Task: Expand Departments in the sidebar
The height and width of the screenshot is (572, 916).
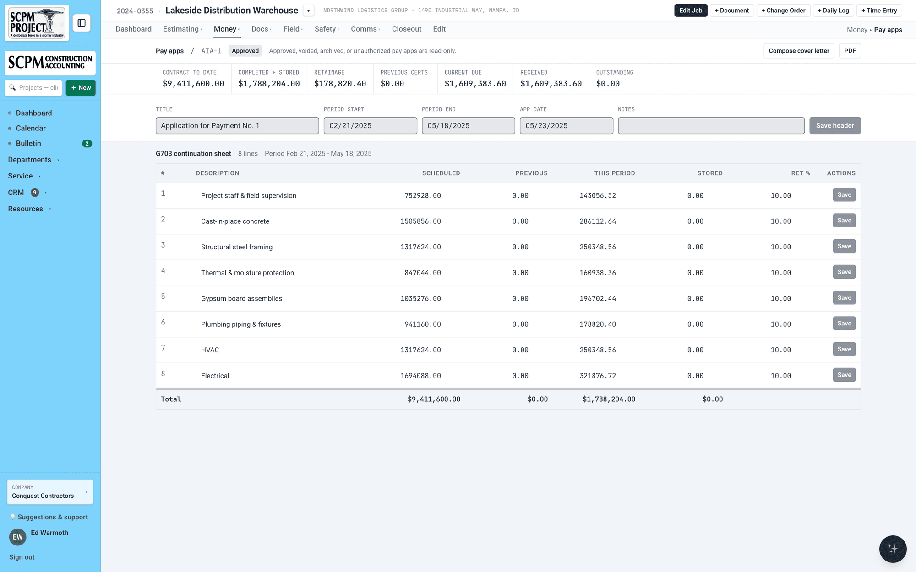Action: tap(34, 160)
